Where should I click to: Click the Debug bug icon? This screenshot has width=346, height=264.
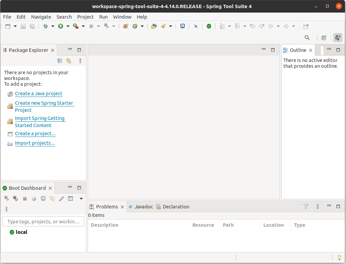(45, 26)
